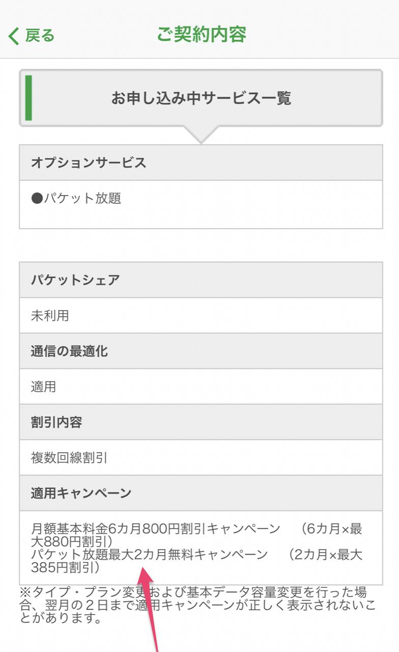Tap the black bullet before パケット放題
This screenshot has height=652, width=399.
(37, 199)
